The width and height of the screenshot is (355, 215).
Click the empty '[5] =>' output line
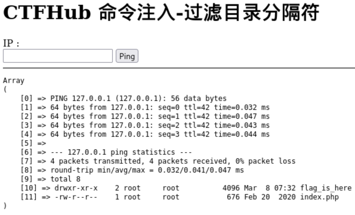pos(33,143)
